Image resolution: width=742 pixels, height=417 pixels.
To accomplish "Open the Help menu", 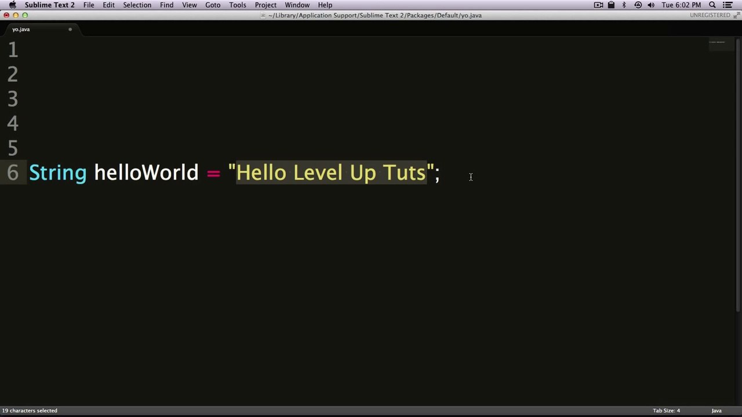I will point(325,5).
